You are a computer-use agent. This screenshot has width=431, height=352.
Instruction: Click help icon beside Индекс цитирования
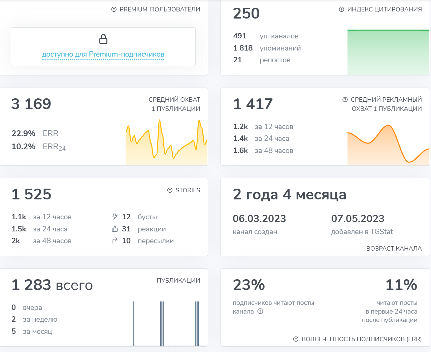pyautogui.click(x=341, y=9)
